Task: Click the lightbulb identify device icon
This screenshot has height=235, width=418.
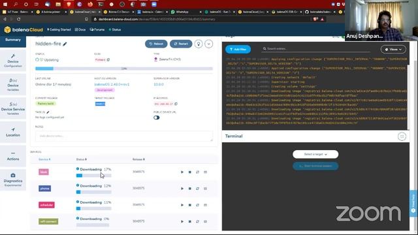Action: [199, 44]
